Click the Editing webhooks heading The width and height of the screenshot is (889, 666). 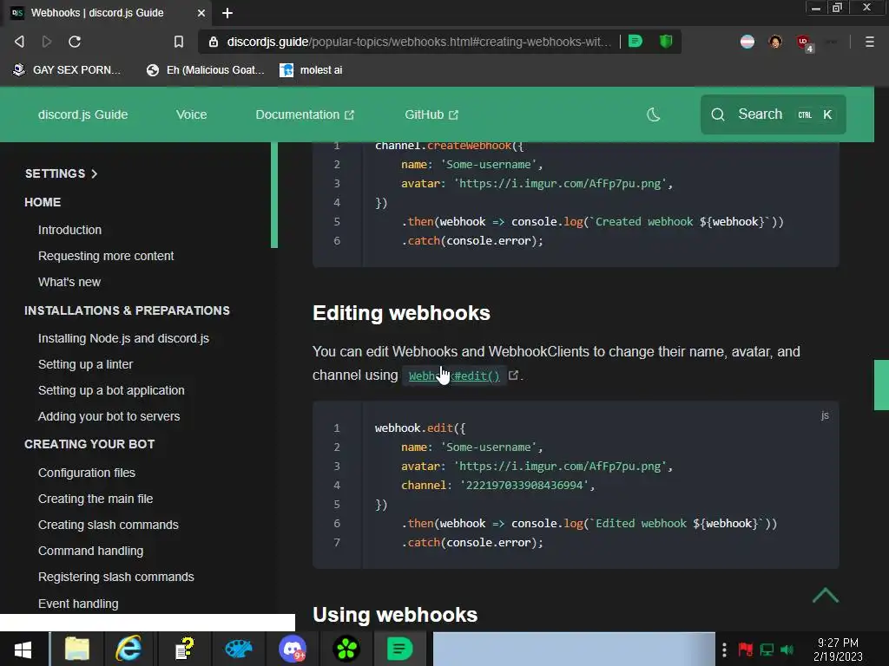pyautogui.click(x=401, y=313)
